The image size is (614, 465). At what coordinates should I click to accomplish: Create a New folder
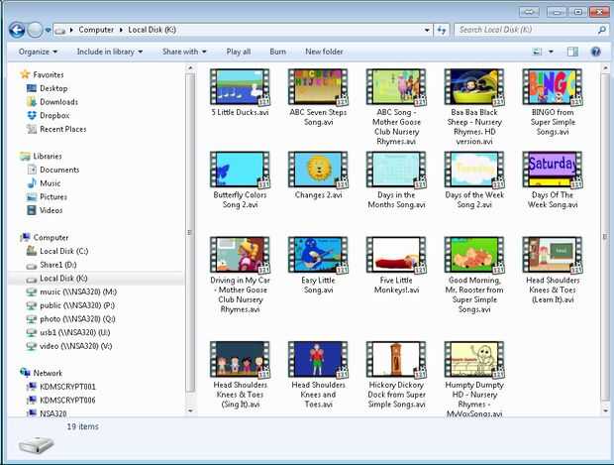(x=324, y=52)
